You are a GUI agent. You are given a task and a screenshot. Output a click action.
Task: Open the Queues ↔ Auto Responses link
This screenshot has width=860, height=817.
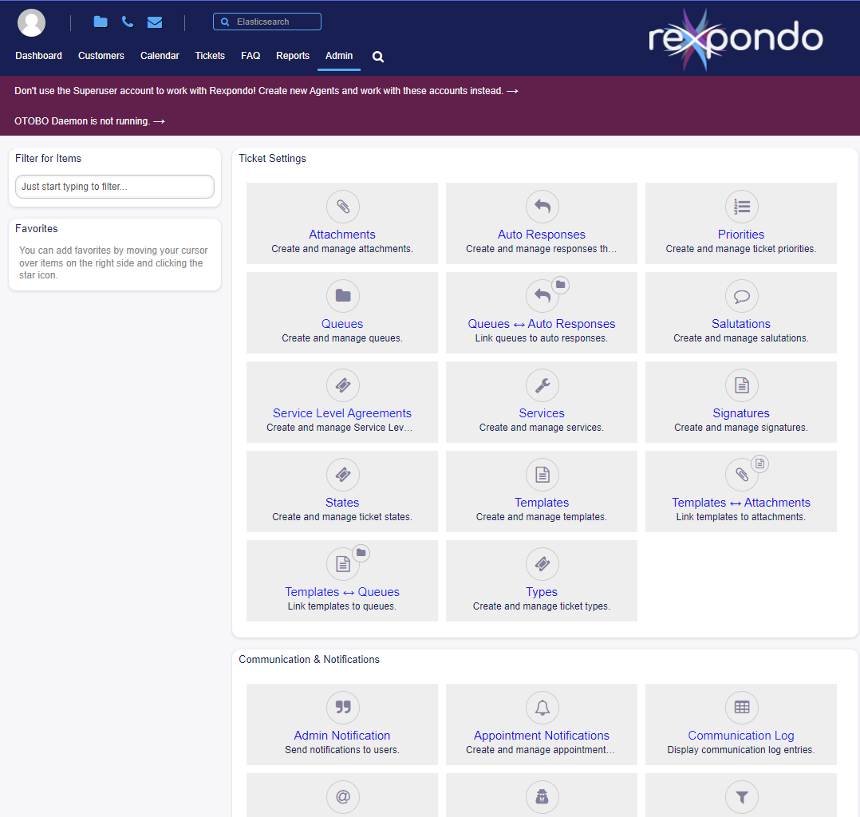tap(541, 324)
